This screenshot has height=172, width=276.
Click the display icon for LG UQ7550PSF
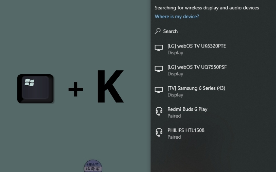pos(159,69)
